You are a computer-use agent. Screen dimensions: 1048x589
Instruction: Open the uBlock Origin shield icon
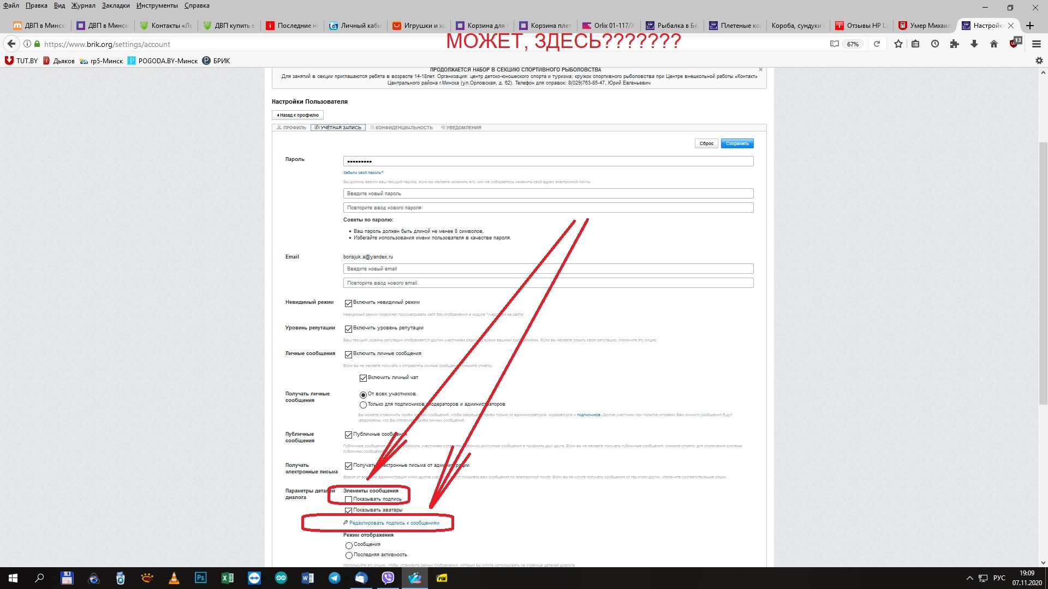pyautogui.click(x=1014, y=44)
